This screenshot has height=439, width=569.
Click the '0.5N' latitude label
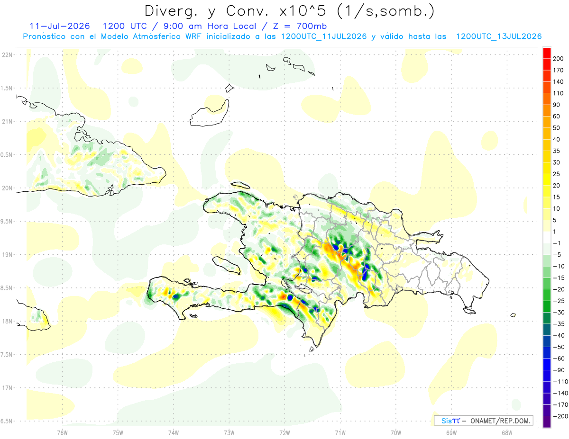7,155
